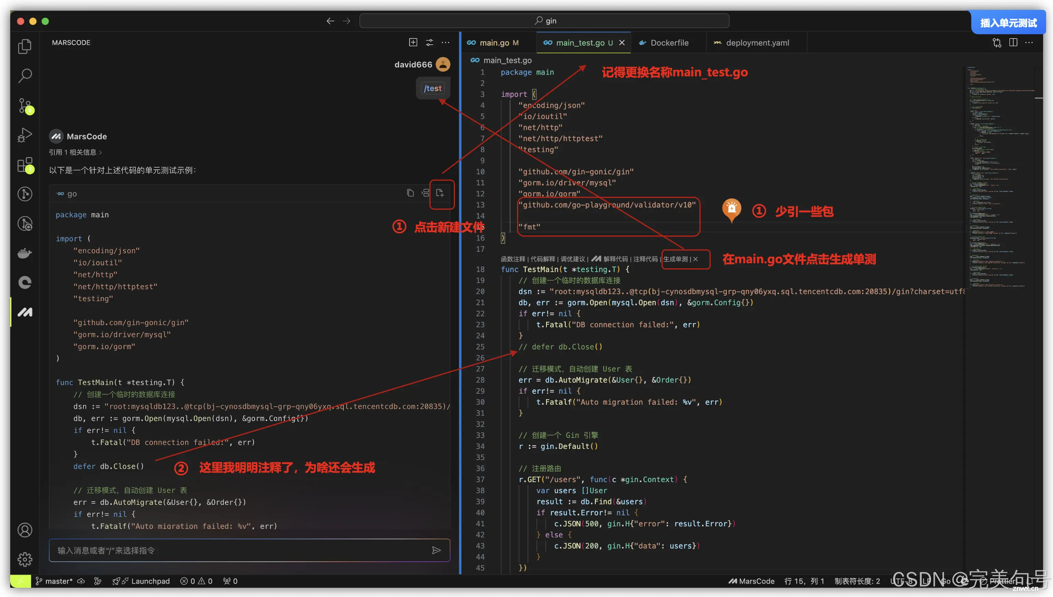Click MarsCode status bar entry

pyautogui.click(x=751, y=581)
